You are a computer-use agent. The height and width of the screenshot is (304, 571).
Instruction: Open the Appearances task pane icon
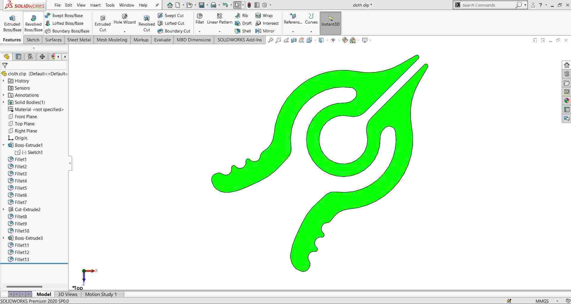[567, 101]
